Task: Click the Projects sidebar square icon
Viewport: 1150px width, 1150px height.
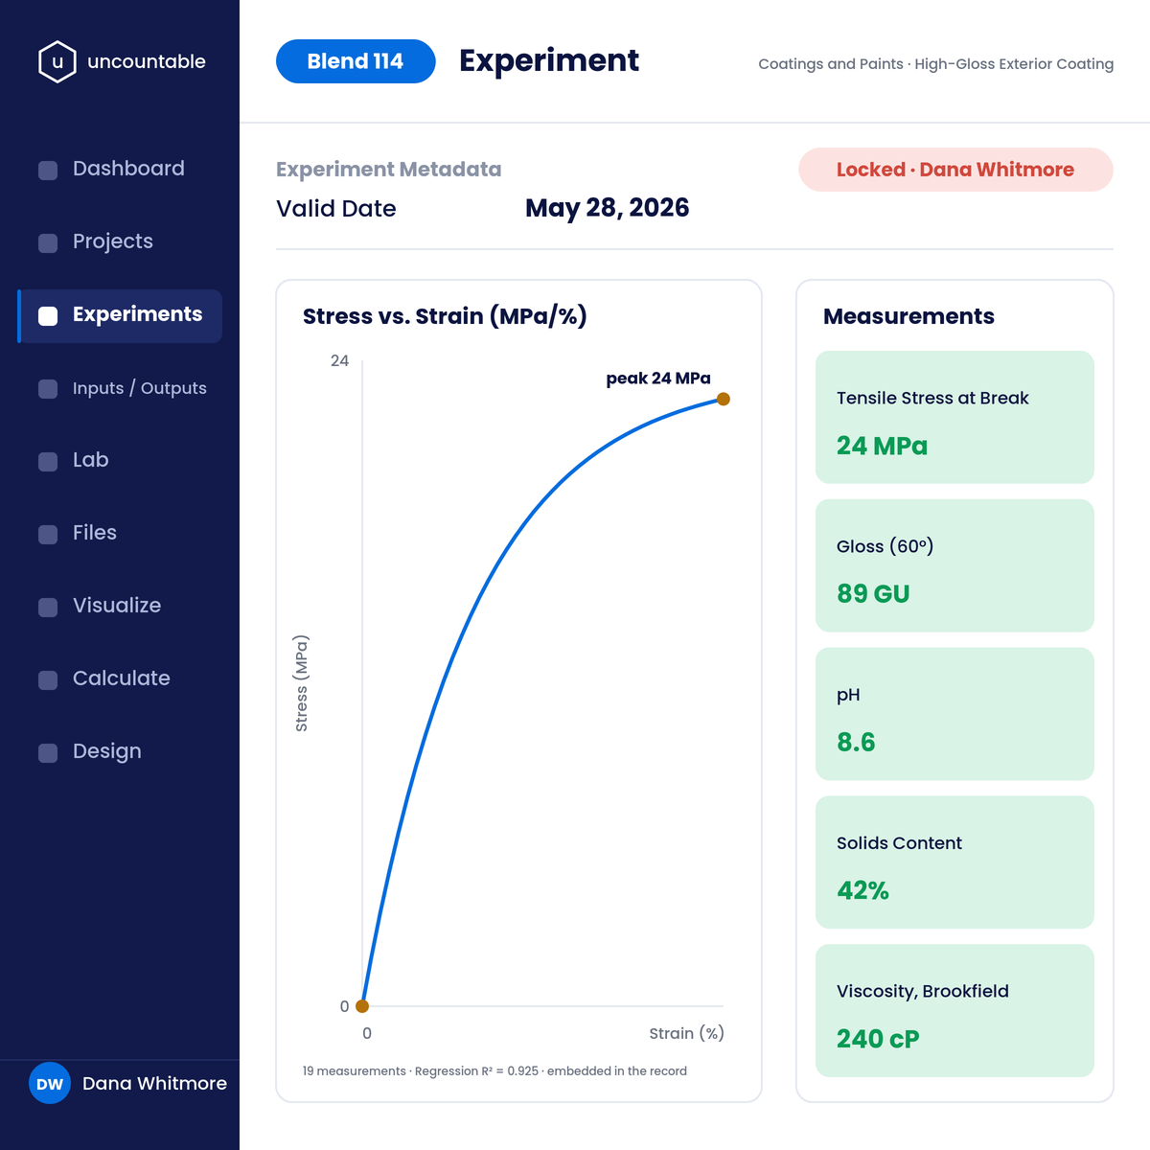Action: pos(48,243)
